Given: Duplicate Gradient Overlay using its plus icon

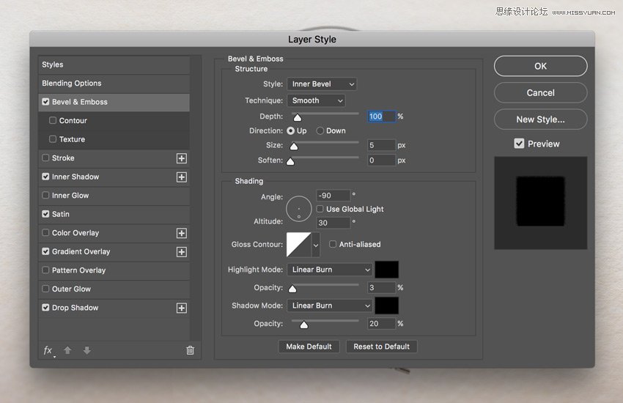Looking at the screenshot, I should pyautogui.click(x=182, y=252).
